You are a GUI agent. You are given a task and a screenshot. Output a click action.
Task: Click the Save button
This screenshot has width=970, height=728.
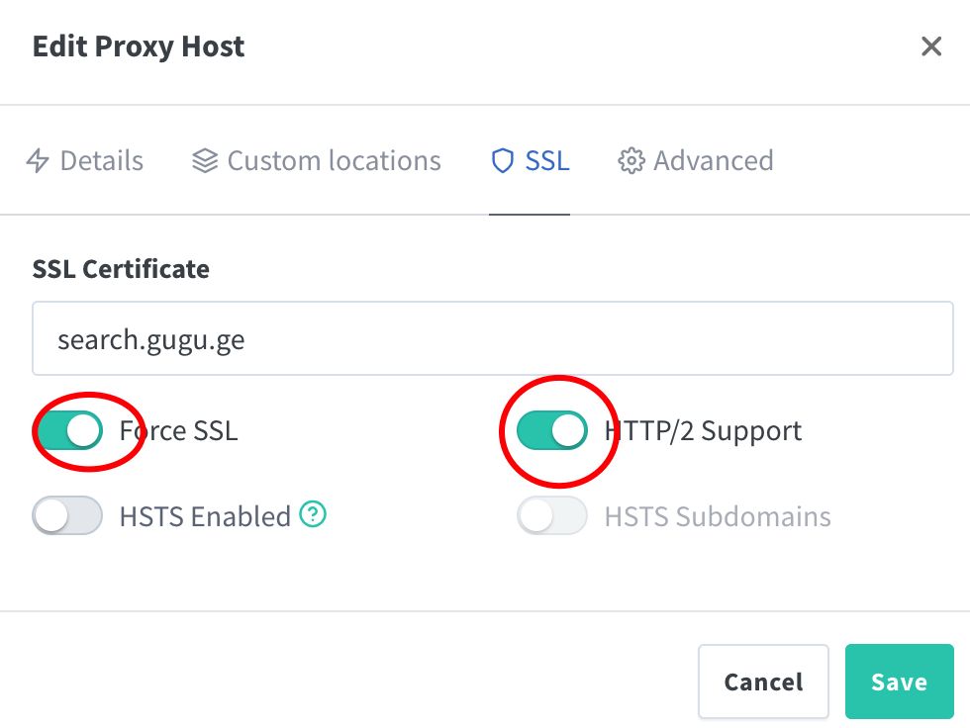pos(899,682)
